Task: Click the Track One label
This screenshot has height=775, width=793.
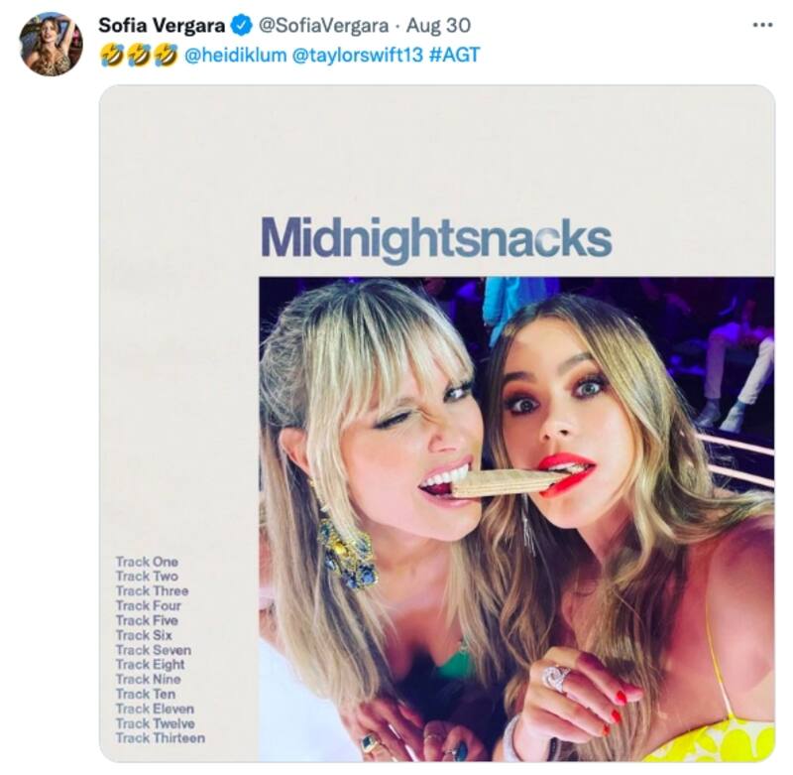Action: pos(147,562)
